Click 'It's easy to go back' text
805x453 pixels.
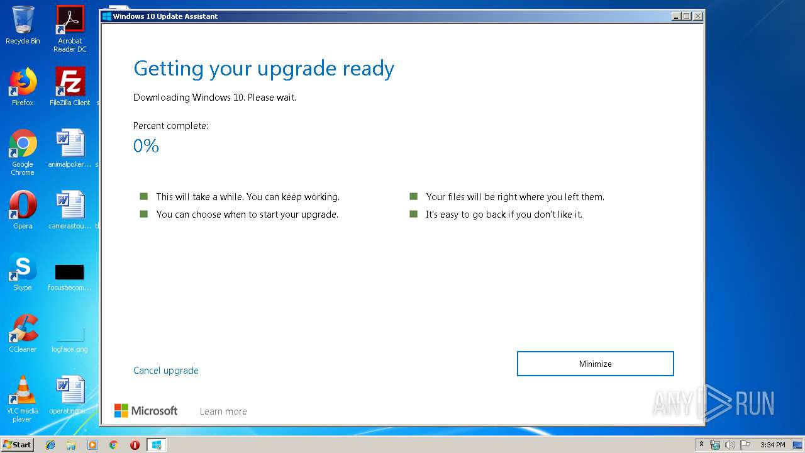[x=504, y=215]
